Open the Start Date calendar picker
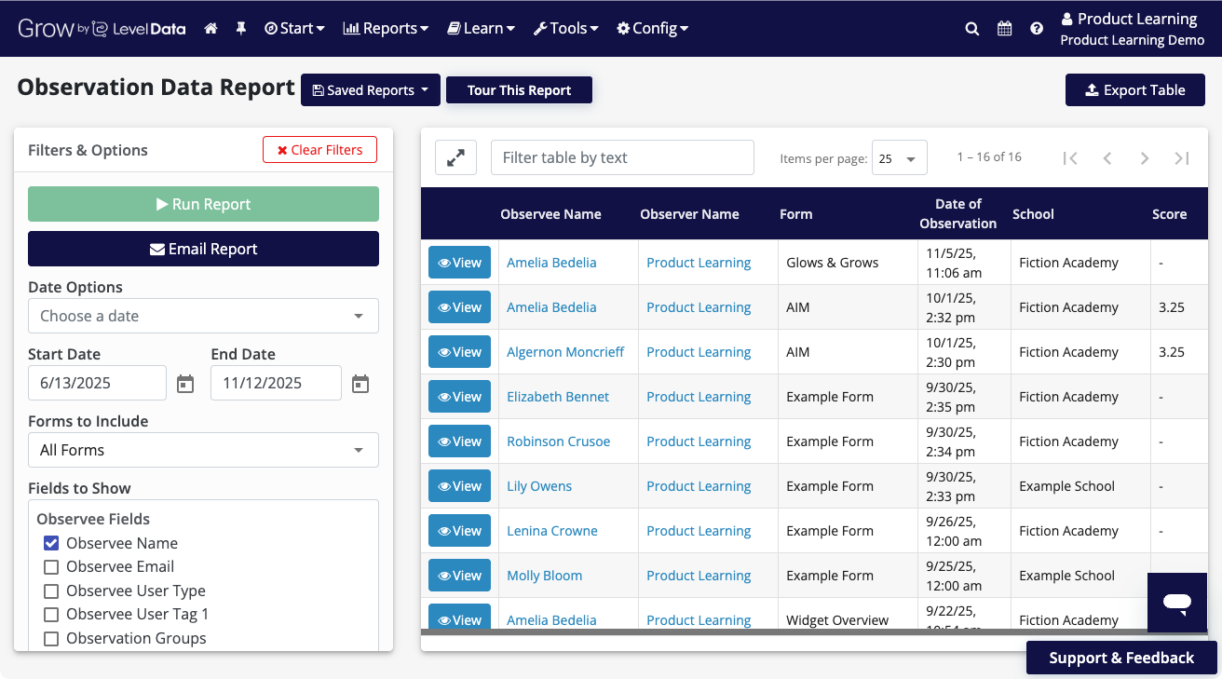Viewport: 1222px width, 679px height. tap(185, 384)
